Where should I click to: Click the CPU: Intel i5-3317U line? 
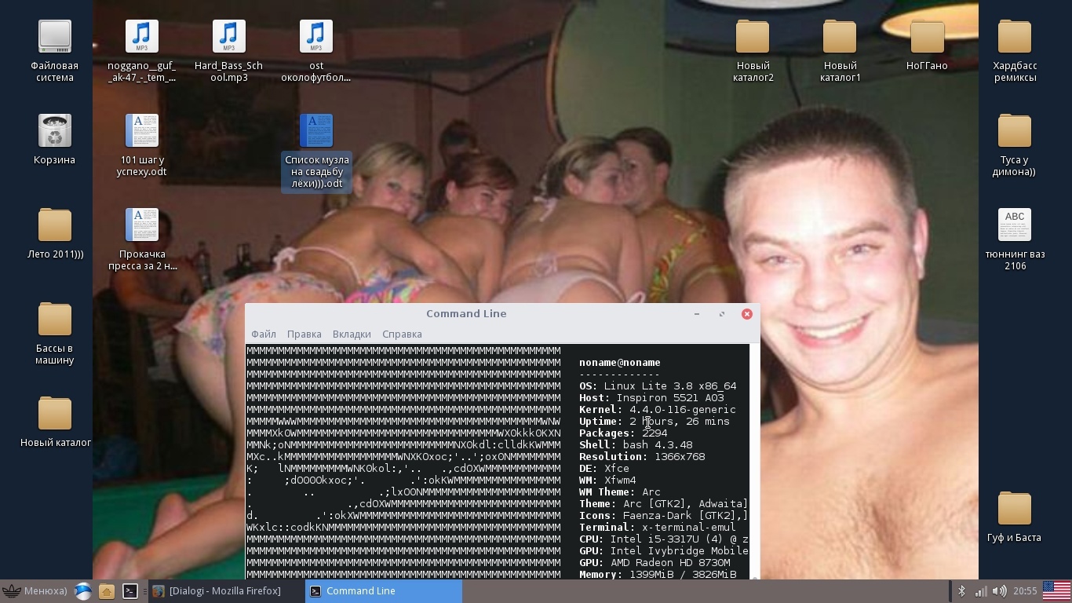point(664,539)
